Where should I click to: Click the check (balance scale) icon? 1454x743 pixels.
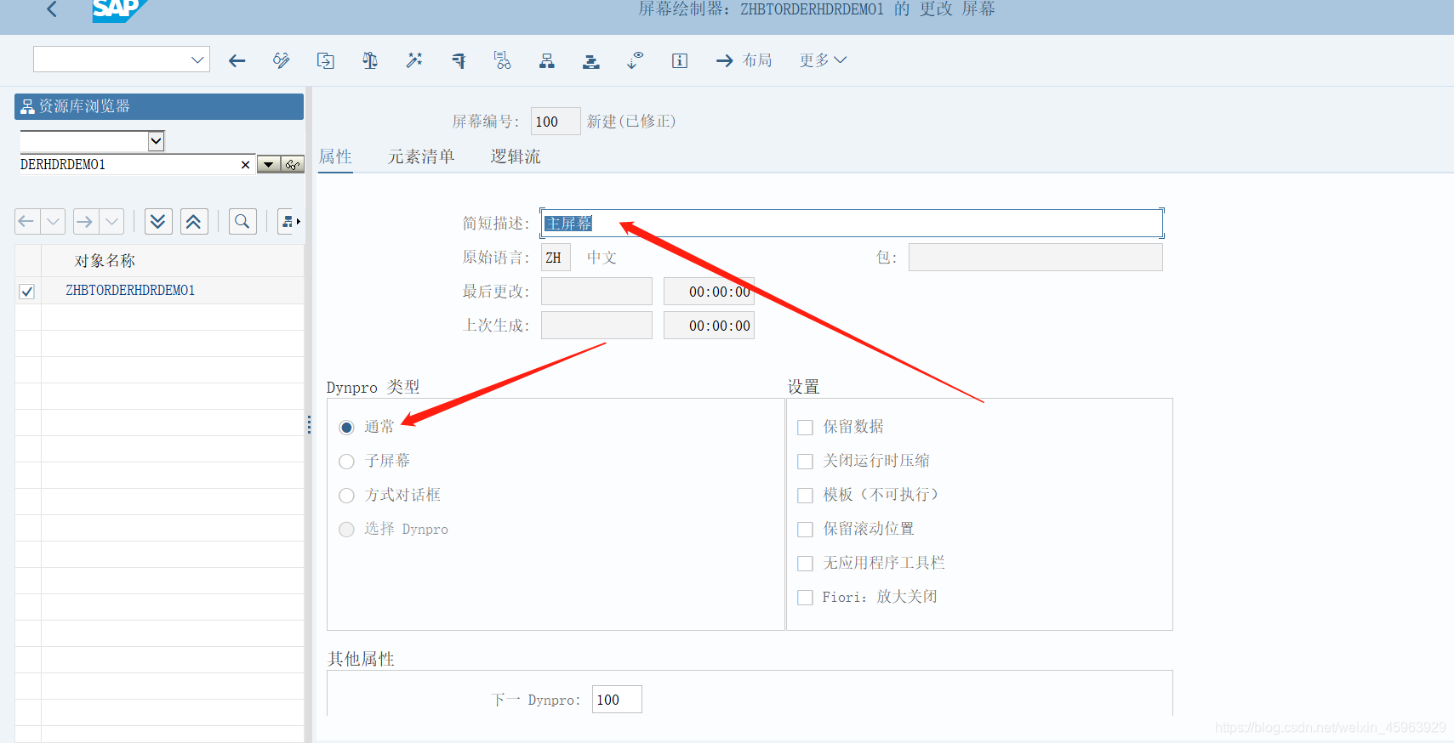(370, 60)
